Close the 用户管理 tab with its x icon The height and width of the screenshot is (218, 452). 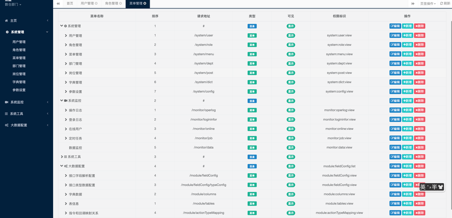coord(96,3)
